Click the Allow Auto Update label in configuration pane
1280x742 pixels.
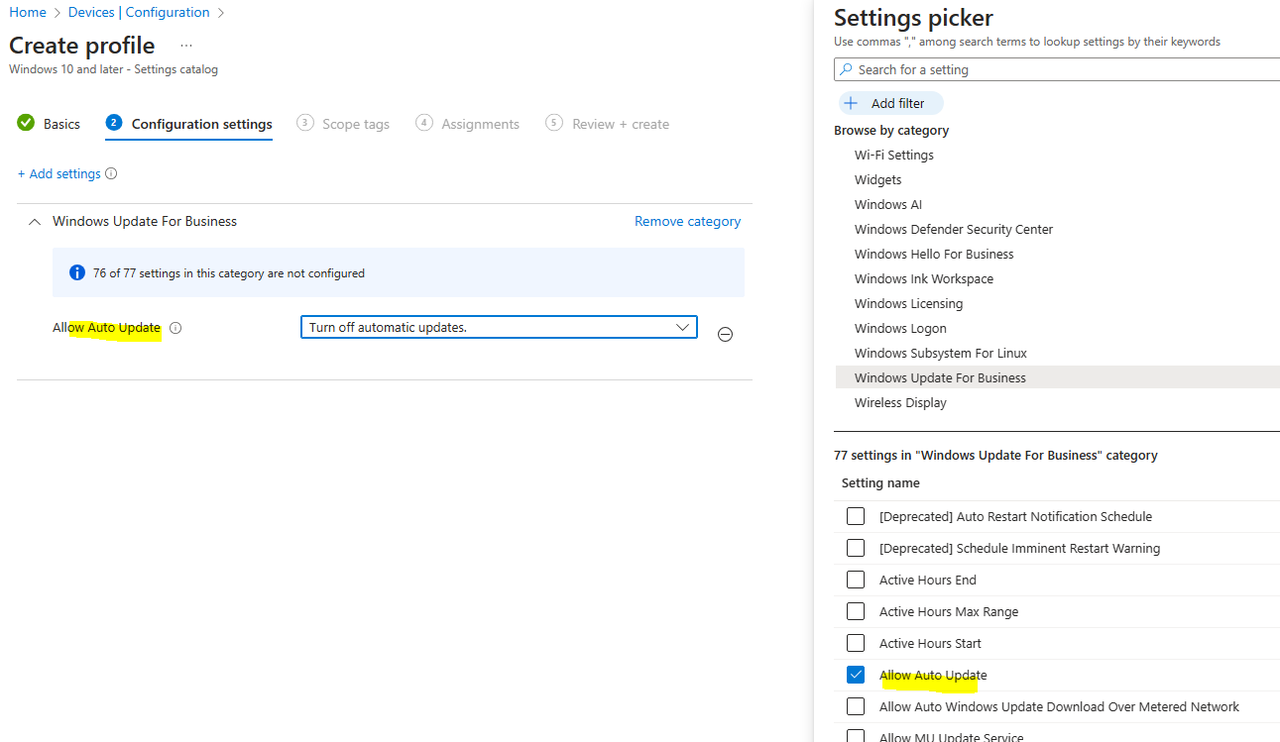tap(106, 327)
